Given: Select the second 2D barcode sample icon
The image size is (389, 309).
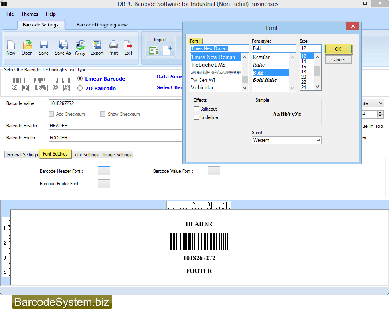Looking at the screenshot, I should [26, 88].
